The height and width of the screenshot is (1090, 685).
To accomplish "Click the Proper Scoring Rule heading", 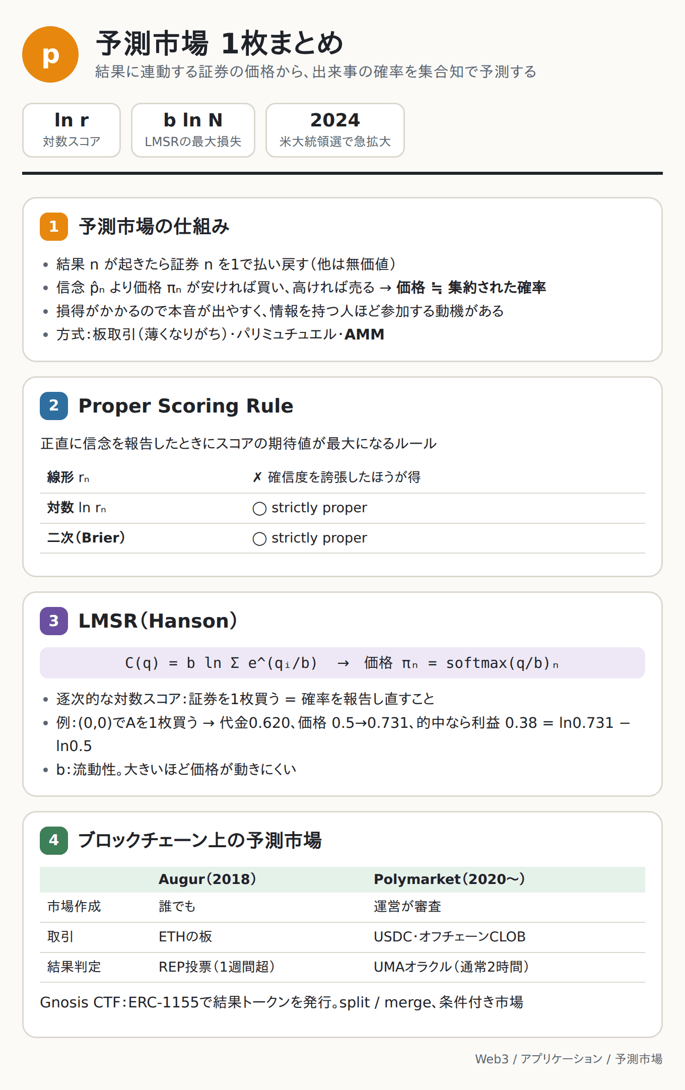I will pos(186,406).
